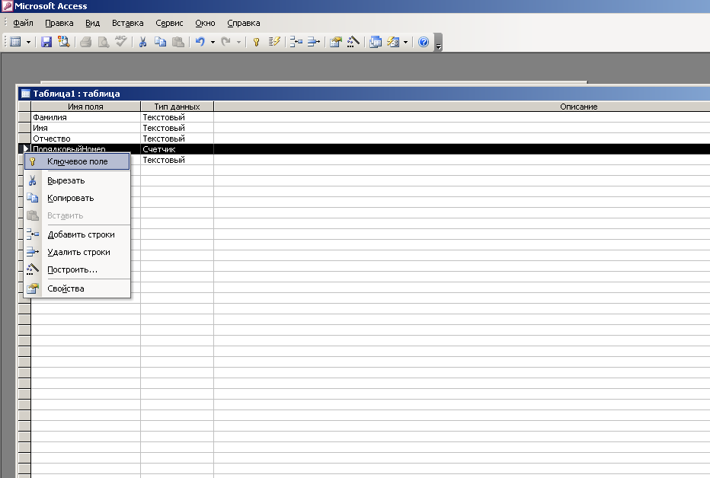Click the Имя поля column header
Viewport: 710px width, 478px height.
point(85,107)
